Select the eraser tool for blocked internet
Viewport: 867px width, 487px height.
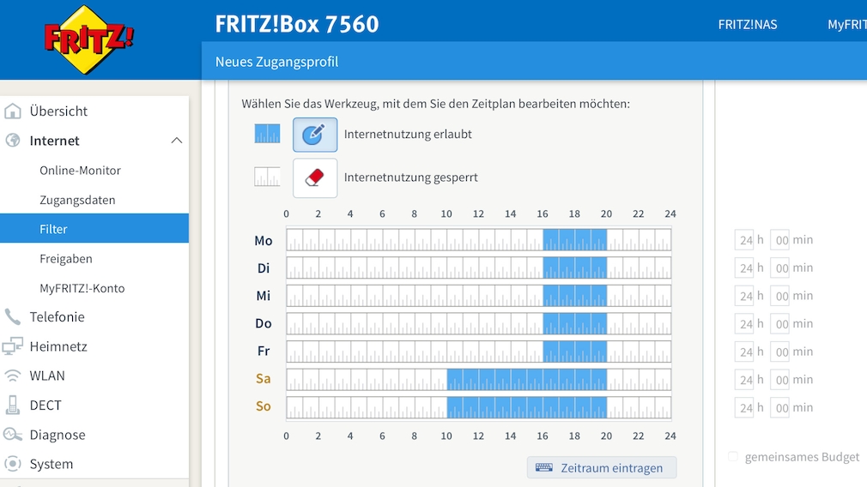click(x=315, y=177)
